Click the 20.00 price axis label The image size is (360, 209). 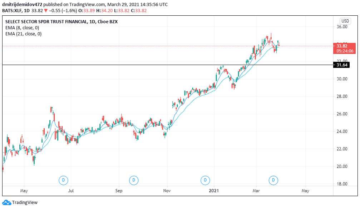pyautogui.click(x=342, y=166)
